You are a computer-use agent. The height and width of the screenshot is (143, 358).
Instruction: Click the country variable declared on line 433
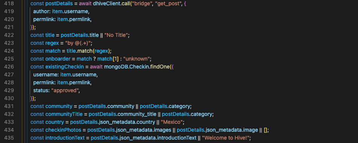tap(55, 122)
